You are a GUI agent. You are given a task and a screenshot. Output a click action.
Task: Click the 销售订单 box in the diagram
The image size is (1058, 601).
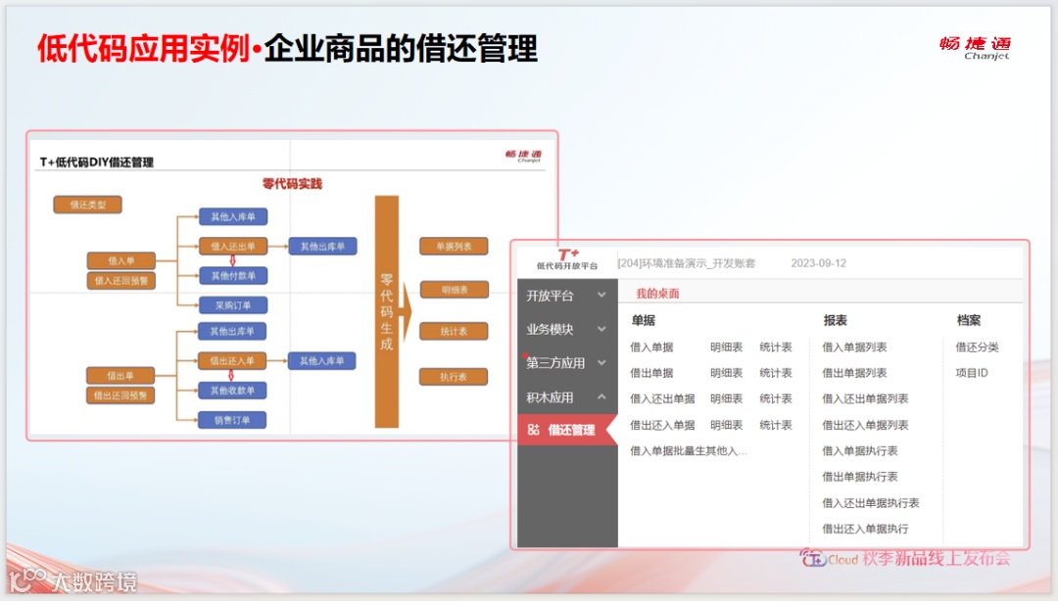(x=232, y=420)
